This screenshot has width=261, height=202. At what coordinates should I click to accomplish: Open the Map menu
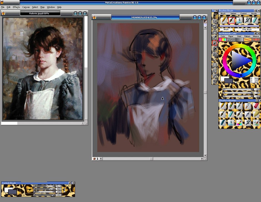pyautogui.click(x=42, y=7)
